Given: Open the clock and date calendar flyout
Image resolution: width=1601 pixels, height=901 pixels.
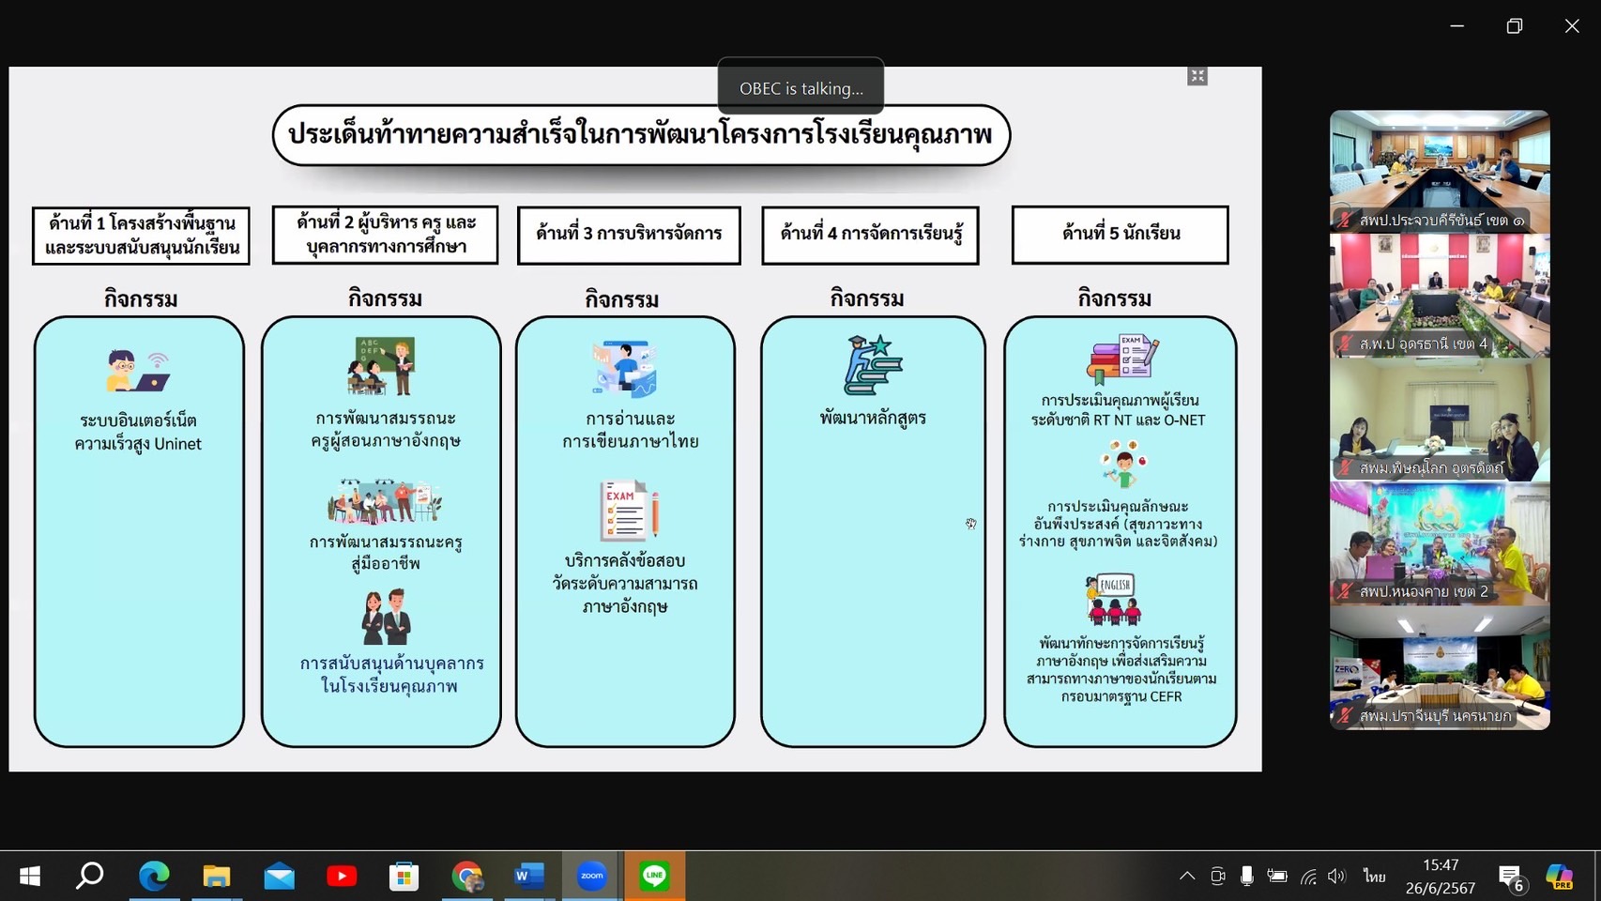Looking at the screenshot, I should (x=1441, y=876).
